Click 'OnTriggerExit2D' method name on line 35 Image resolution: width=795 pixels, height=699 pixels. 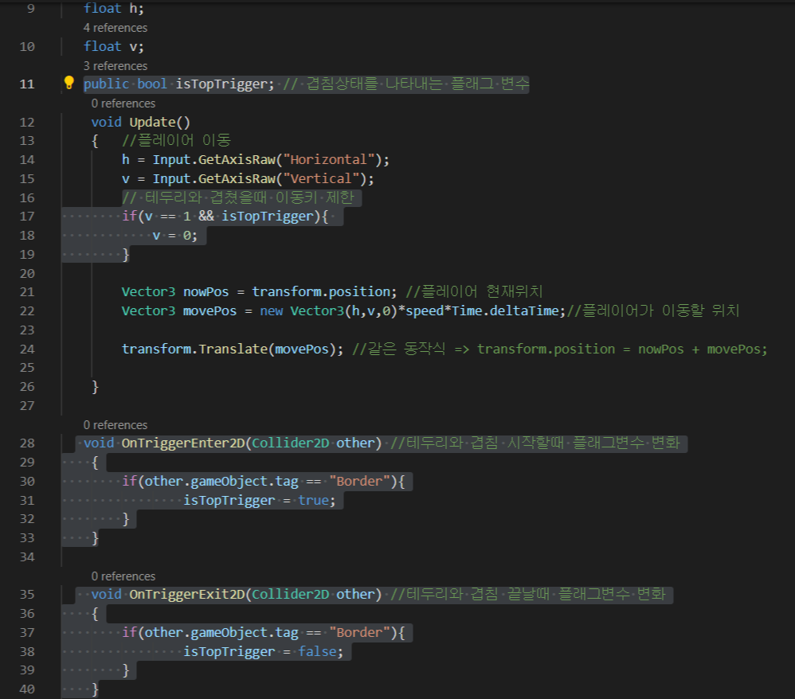(x=187, y=595)
